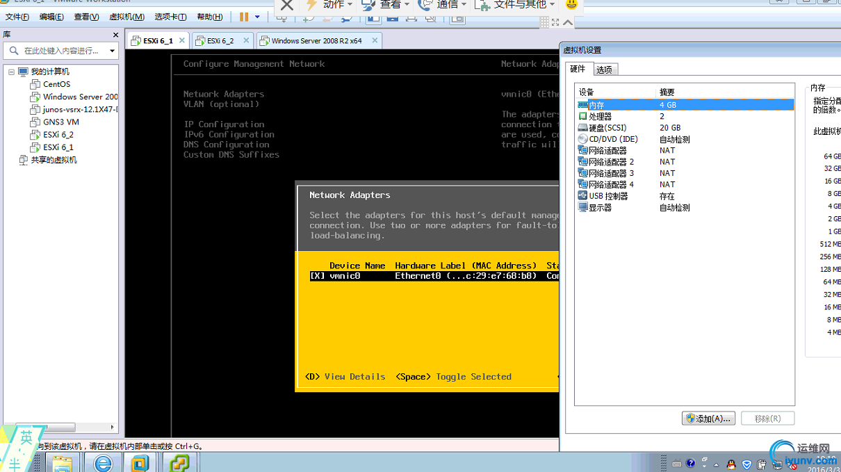The height and width of the screenshot is (472, 841).
Task: Collapse remote toolbar with the up chevron
Action: coord(568,22)
